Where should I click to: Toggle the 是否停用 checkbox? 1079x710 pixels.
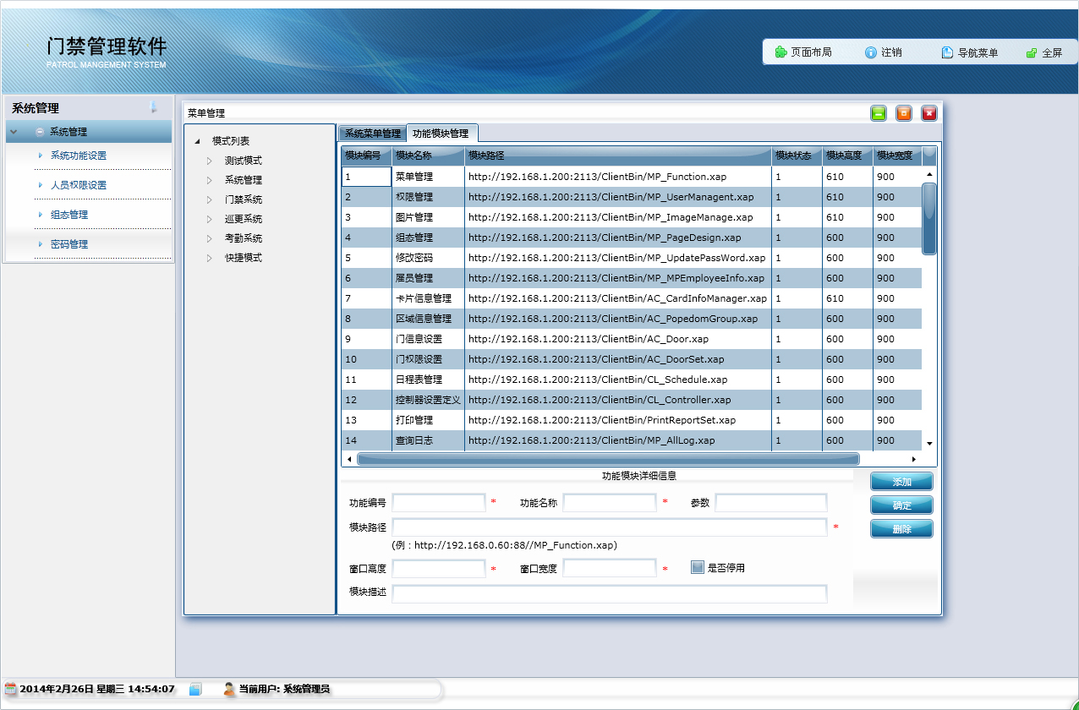[698, 567]
